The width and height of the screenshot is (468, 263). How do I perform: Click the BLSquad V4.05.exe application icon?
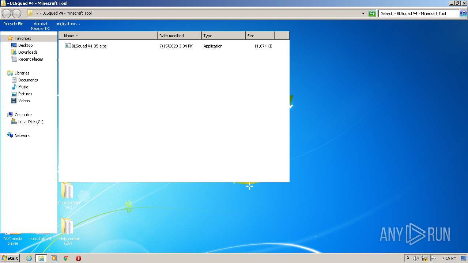[x=68, y=46]
